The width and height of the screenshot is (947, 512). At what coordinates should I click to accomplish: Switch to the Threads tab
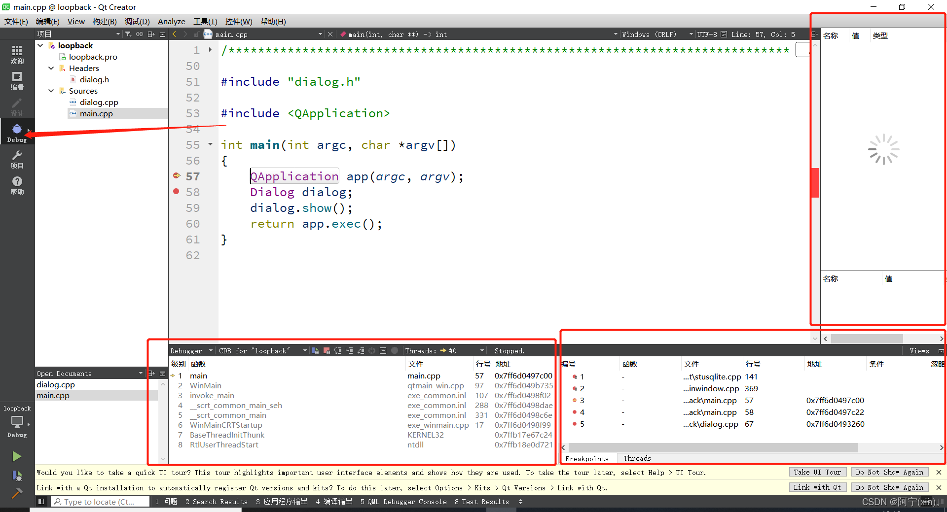(637, 458)
